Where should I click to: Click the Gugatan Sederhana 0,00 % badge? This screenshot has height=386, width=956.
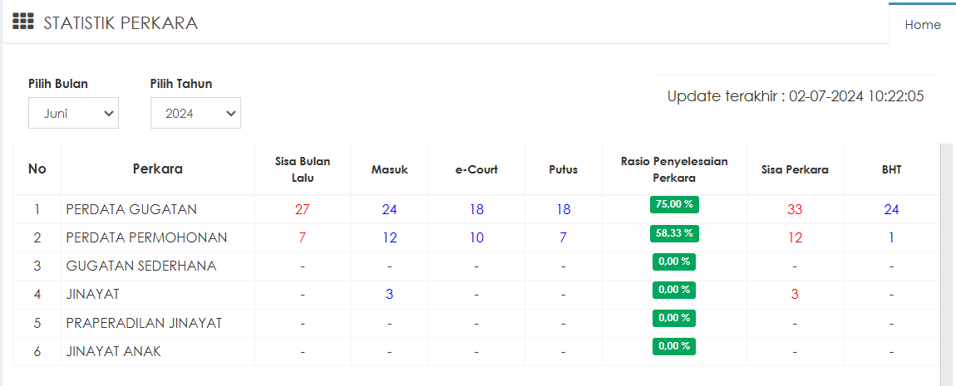coord(673,261)
